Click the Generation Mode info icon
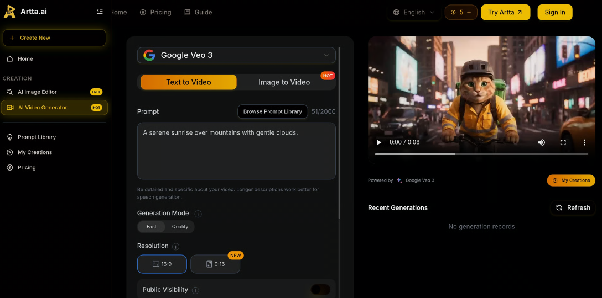 coord(198,214)
